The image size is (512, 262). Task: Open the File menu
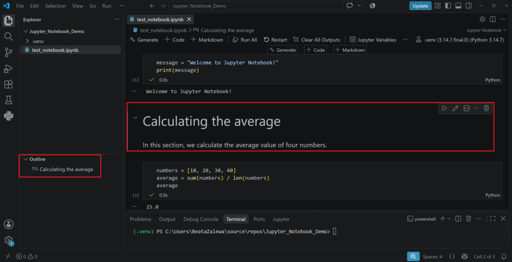pyautogui.click(x=20, y=6)
